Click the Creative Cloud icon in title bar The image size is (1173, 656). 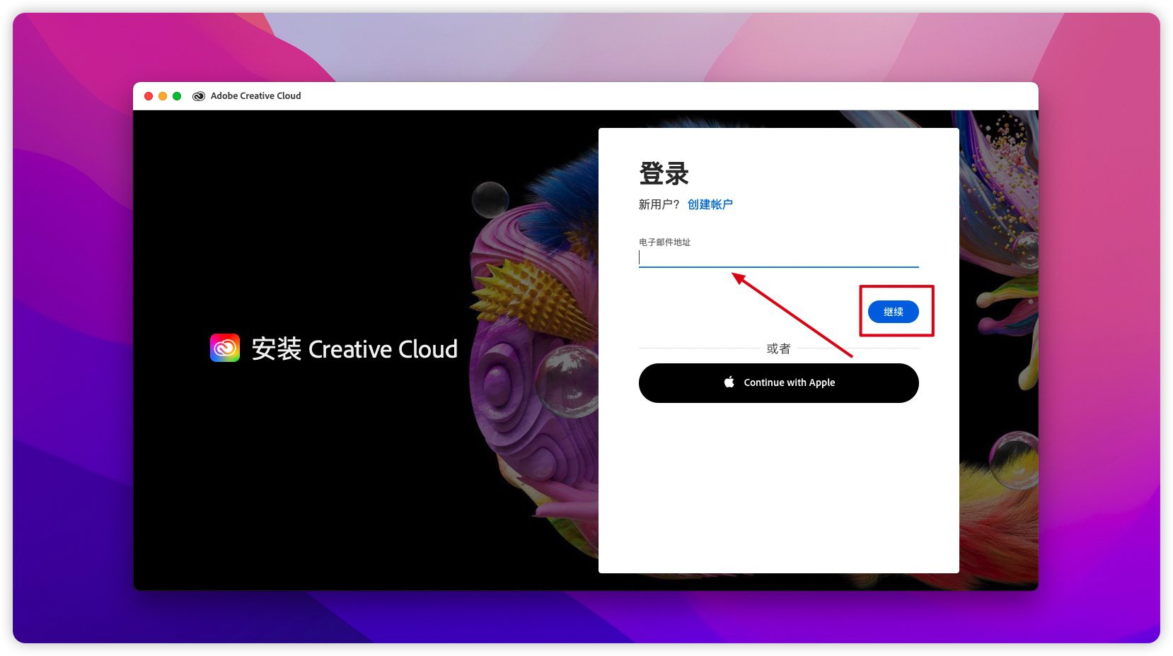tap(199, 96)
